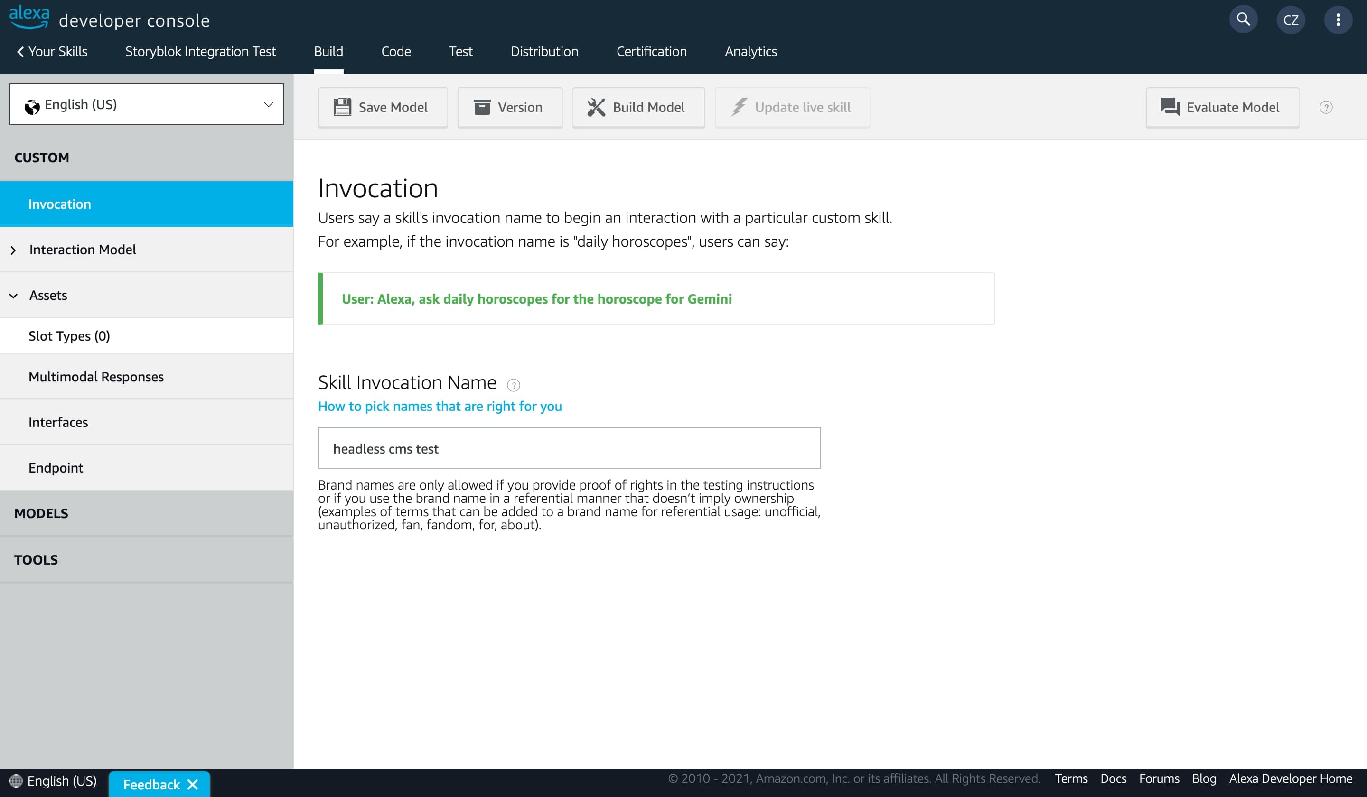1367x797 pixels.
Task: Switch to the Test tab
Action: [x=460, y=52]
